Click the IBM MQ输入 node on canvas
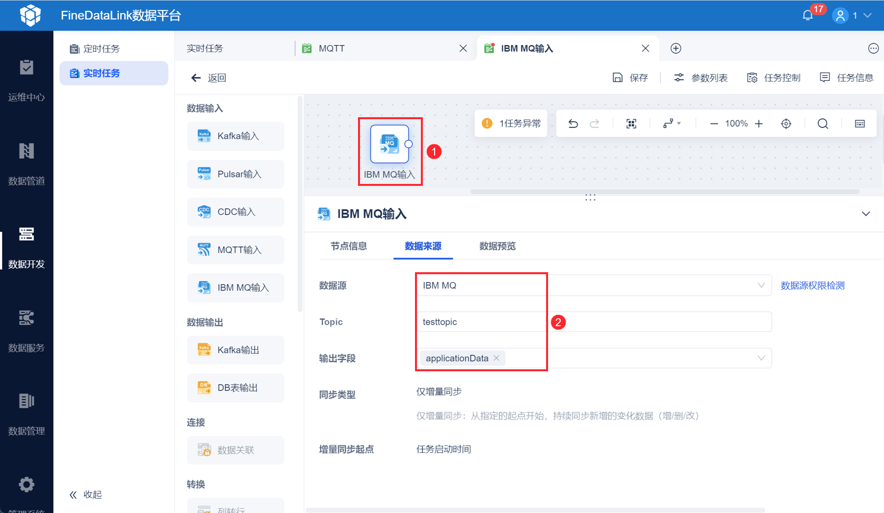This screenshot has height=513, width=884. [x=389, y=144]
